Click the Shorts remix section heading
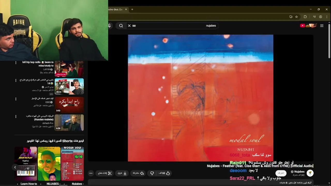This screenshot has width=331, height=186. click(x=55, y=141)
